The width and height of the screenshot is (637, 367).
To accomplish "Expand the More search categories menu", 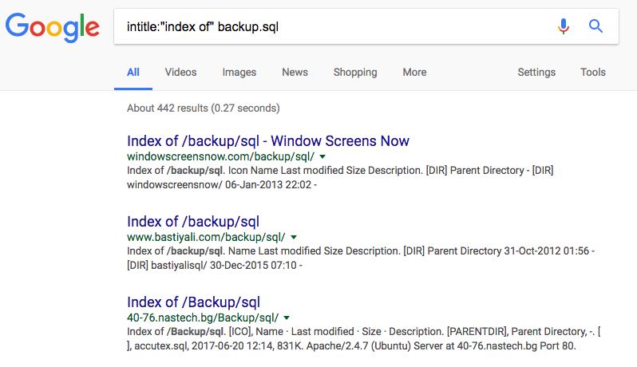I will [414, 73].
